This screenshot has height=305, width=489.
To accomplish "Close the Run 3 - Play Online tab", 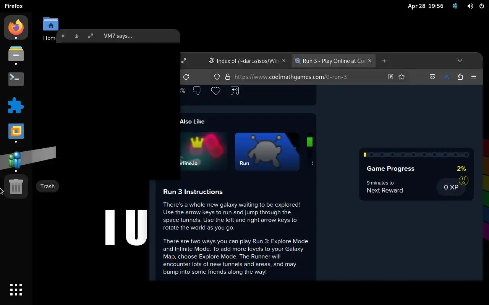I will click(x=370, y=61).
